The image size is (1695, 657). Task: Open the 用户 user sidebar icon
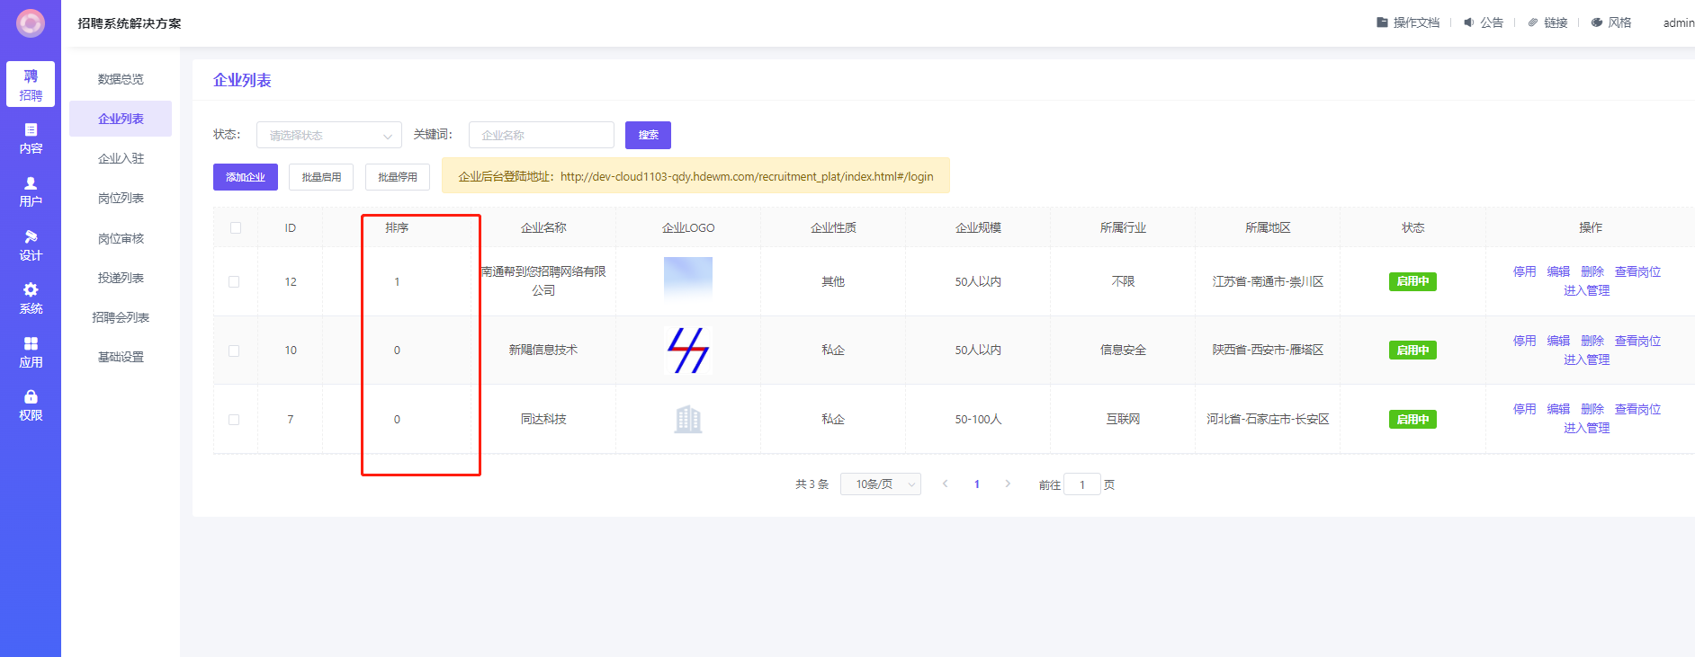click(31, 183)
